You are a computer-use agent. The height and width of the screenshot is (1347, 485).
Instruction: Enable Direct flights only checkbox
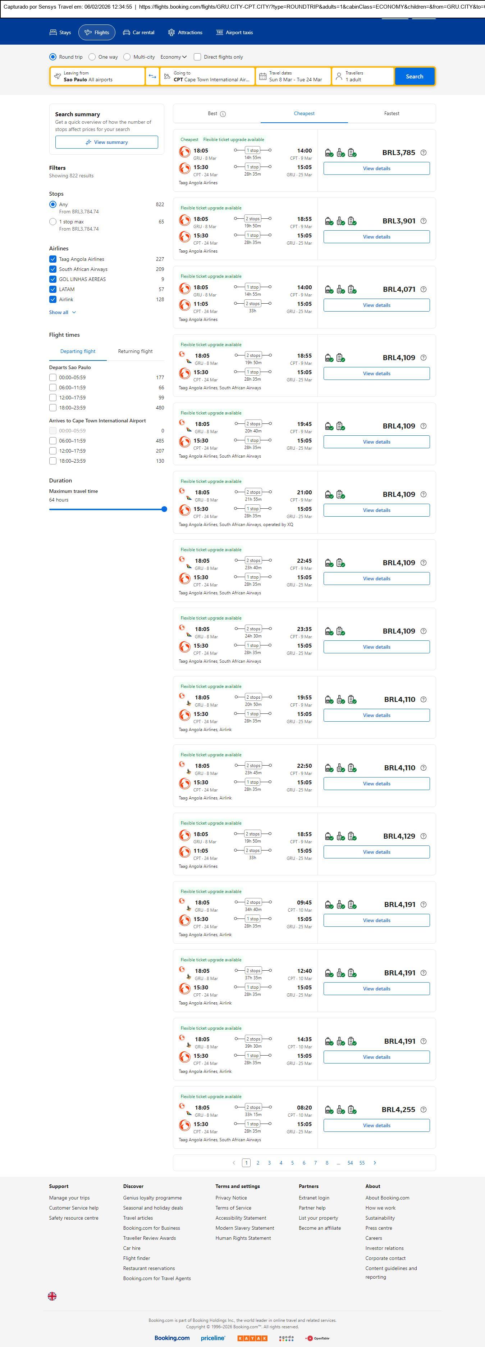[x=197, y=57]
